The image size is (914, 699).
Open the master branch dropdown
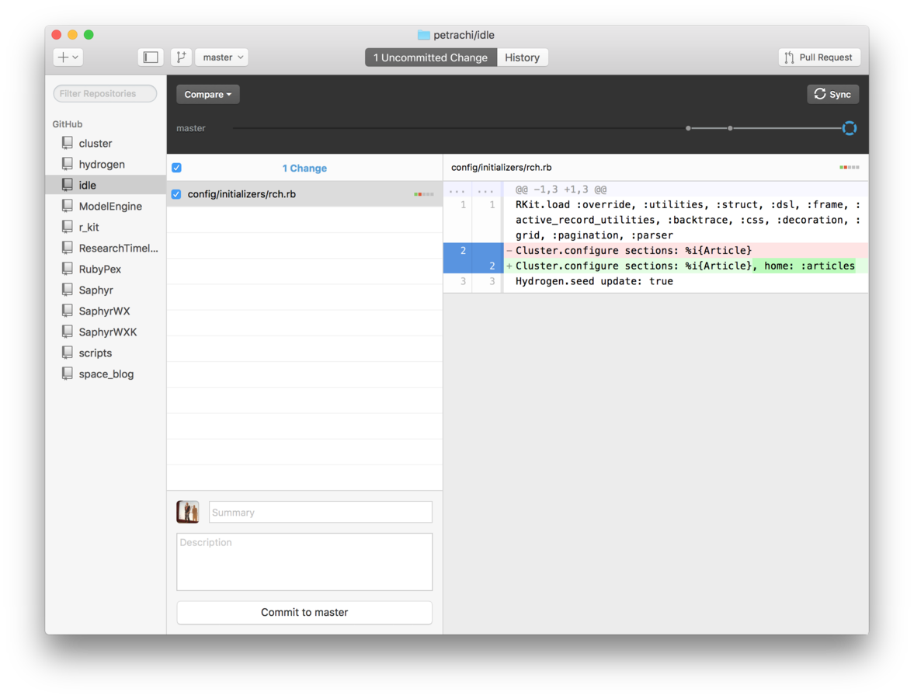point(222,57)
